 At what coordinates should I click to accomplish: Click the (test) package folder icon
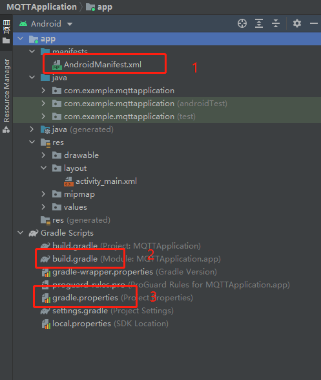pos(57,117)
